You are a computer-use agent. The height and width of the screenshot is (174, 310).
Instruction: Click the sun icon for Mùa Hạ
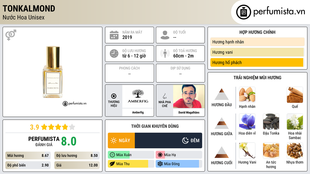pyautogui.click(x=160, y=155)
